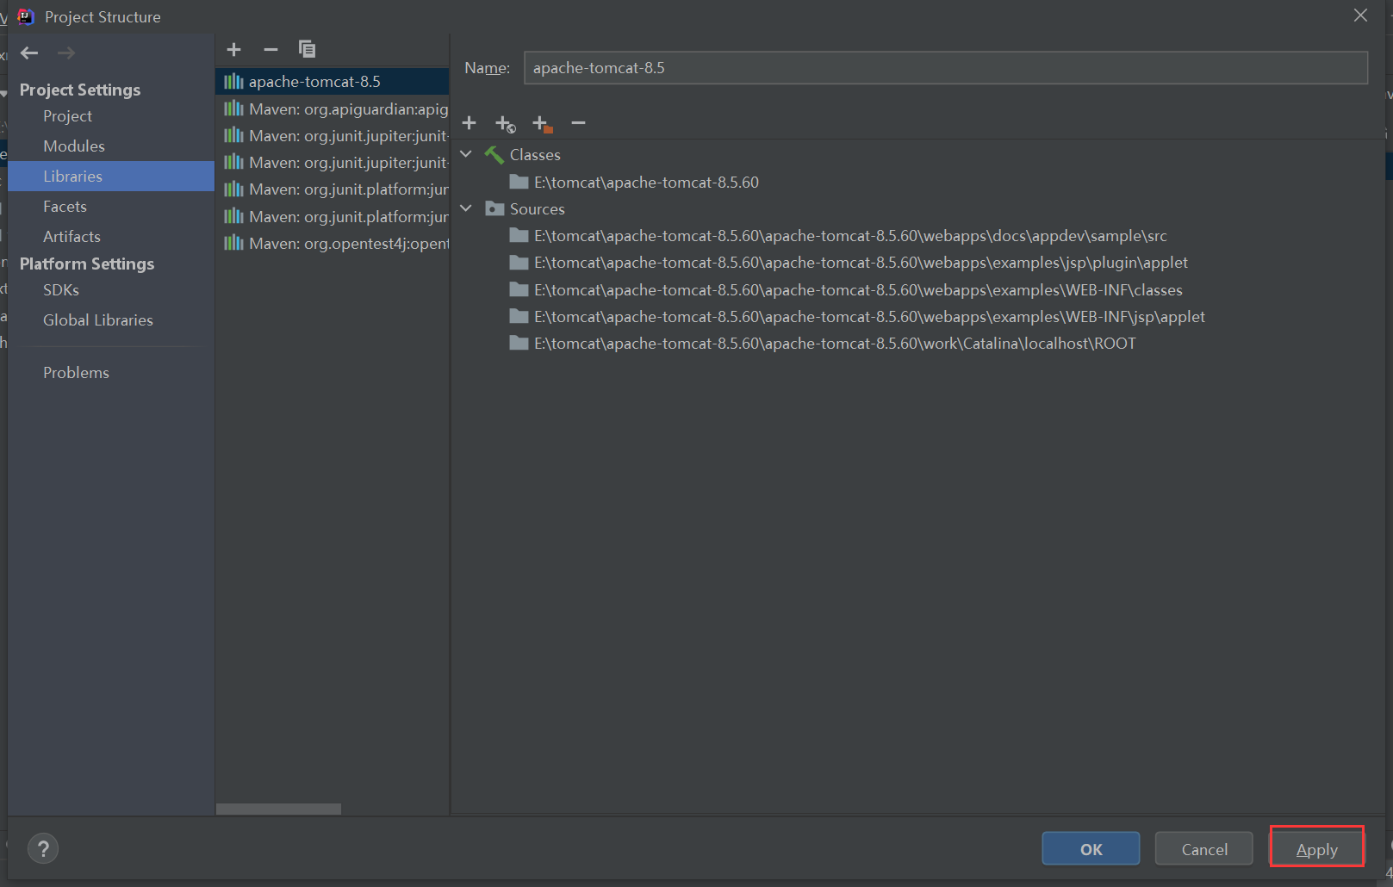
Task: Click the Sources folder icon
Action: [x=494, y=208]
